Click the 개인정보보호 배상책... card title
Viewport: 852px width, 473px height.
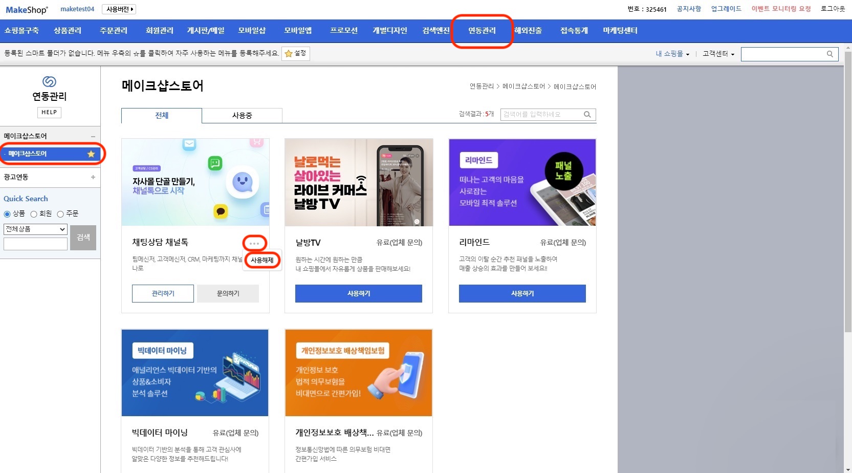pos(335,433)
